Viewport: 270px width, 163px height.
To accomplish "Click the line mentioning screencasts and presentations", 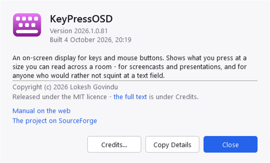I will [129, 67].
